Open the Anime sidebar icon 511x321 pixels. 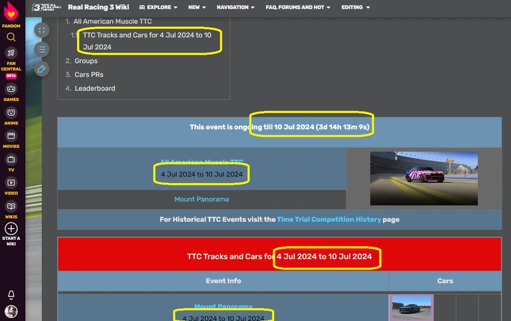tap(11, 112)
